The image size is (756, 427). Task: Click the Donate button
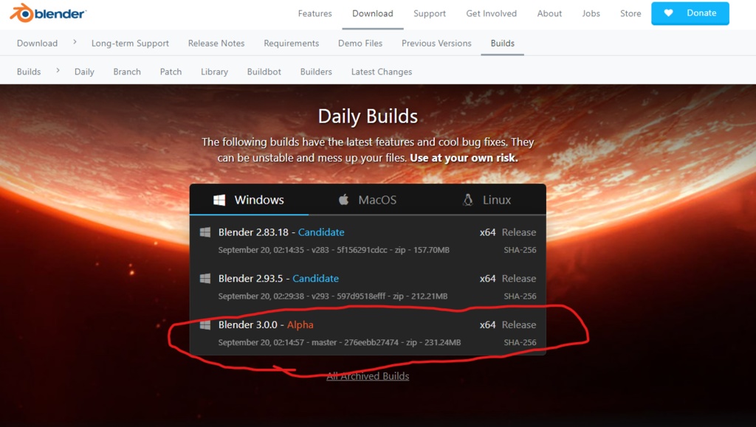(690, 13)
